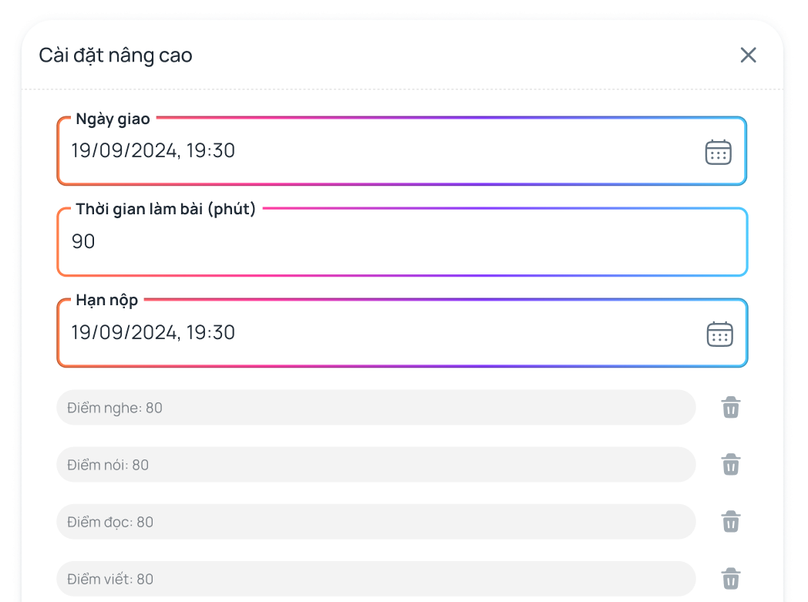Click the Cài đặt nâng cao title
This screenshot has height=602, width=808.
click(x=116, y=55)
